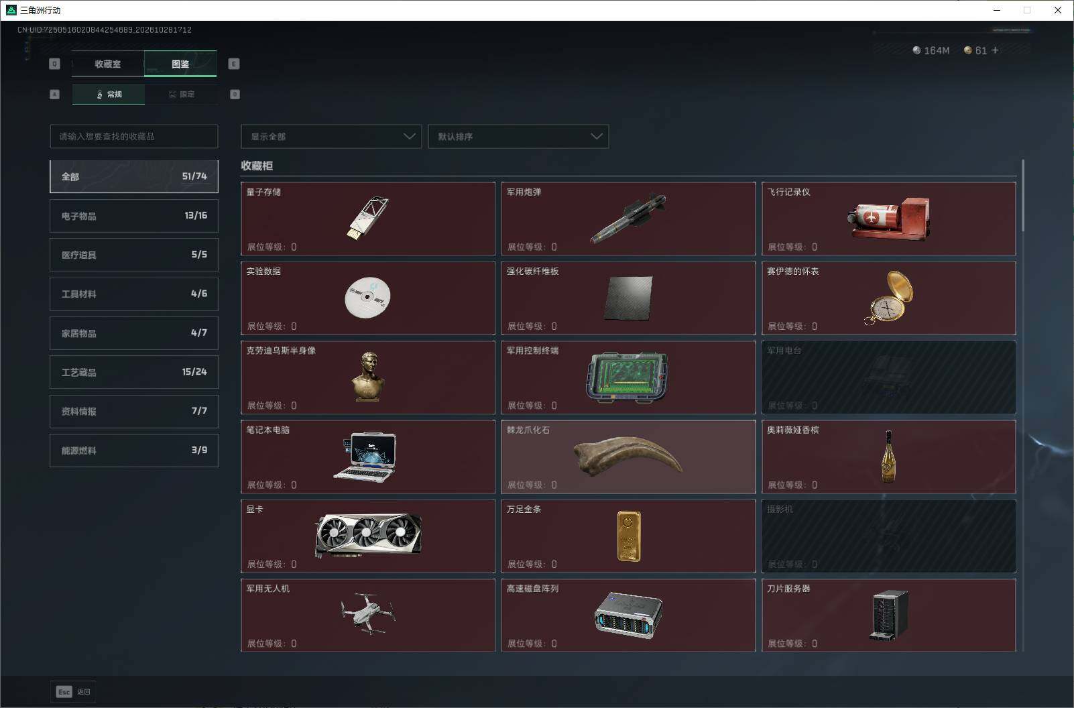This screenshot has width=1074, height=708.
Task: Click the 刀片服务器 server icon
Action: [x=889, y=615]
